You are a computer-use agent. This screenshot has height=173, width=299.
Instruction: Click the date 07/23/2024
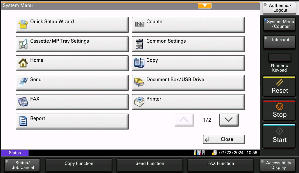click(231, 153)
